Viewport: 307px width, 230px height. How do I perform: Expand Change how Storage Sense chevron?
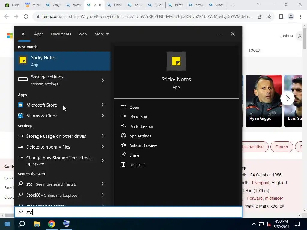coord(103,161)
